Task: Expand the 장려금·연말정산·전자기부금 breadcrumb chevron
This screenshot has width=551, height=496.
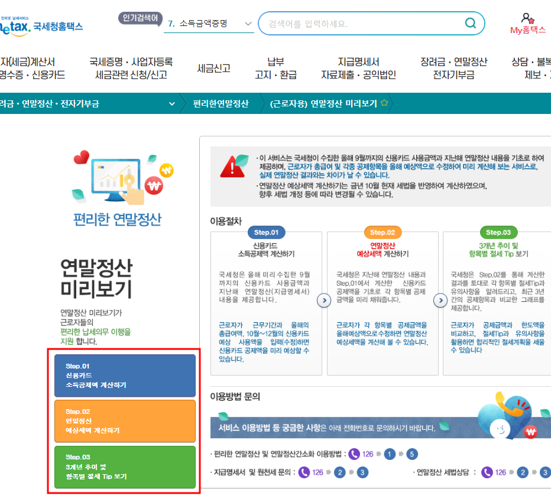Action: coord(172,102)
